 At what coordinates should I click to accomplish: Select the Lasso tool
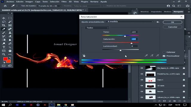4,22
